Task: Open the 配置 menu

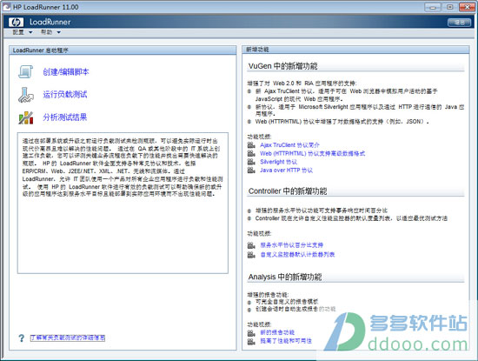Action: [18, 32]
